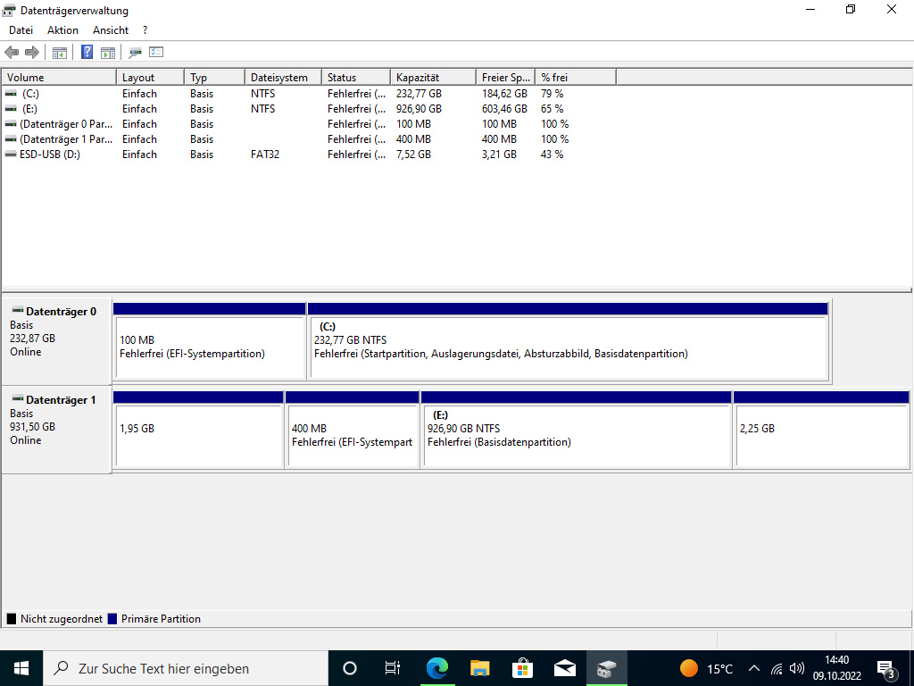Open File Explorer from the taskbar
This screenshot has width=914, height=686.
(x=479, y=668)
